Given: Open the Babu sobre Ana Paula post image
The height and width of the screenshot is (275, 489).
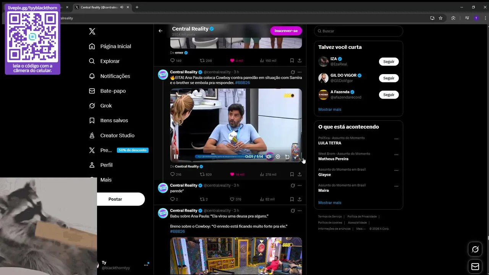Looking at the screenshot, I should pyautogui.click(x=236, y=256).
